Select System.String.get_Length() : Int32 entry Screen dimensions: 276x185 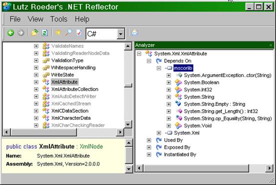tap(221, 111)
